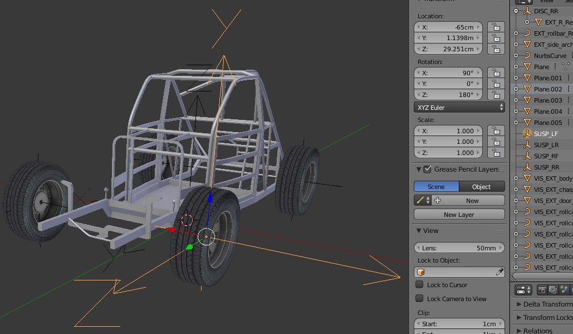This screenshot has height=334, width=573.
Task: Click the EXT_R_Re mesh icon in outliner
Action: 538,22
